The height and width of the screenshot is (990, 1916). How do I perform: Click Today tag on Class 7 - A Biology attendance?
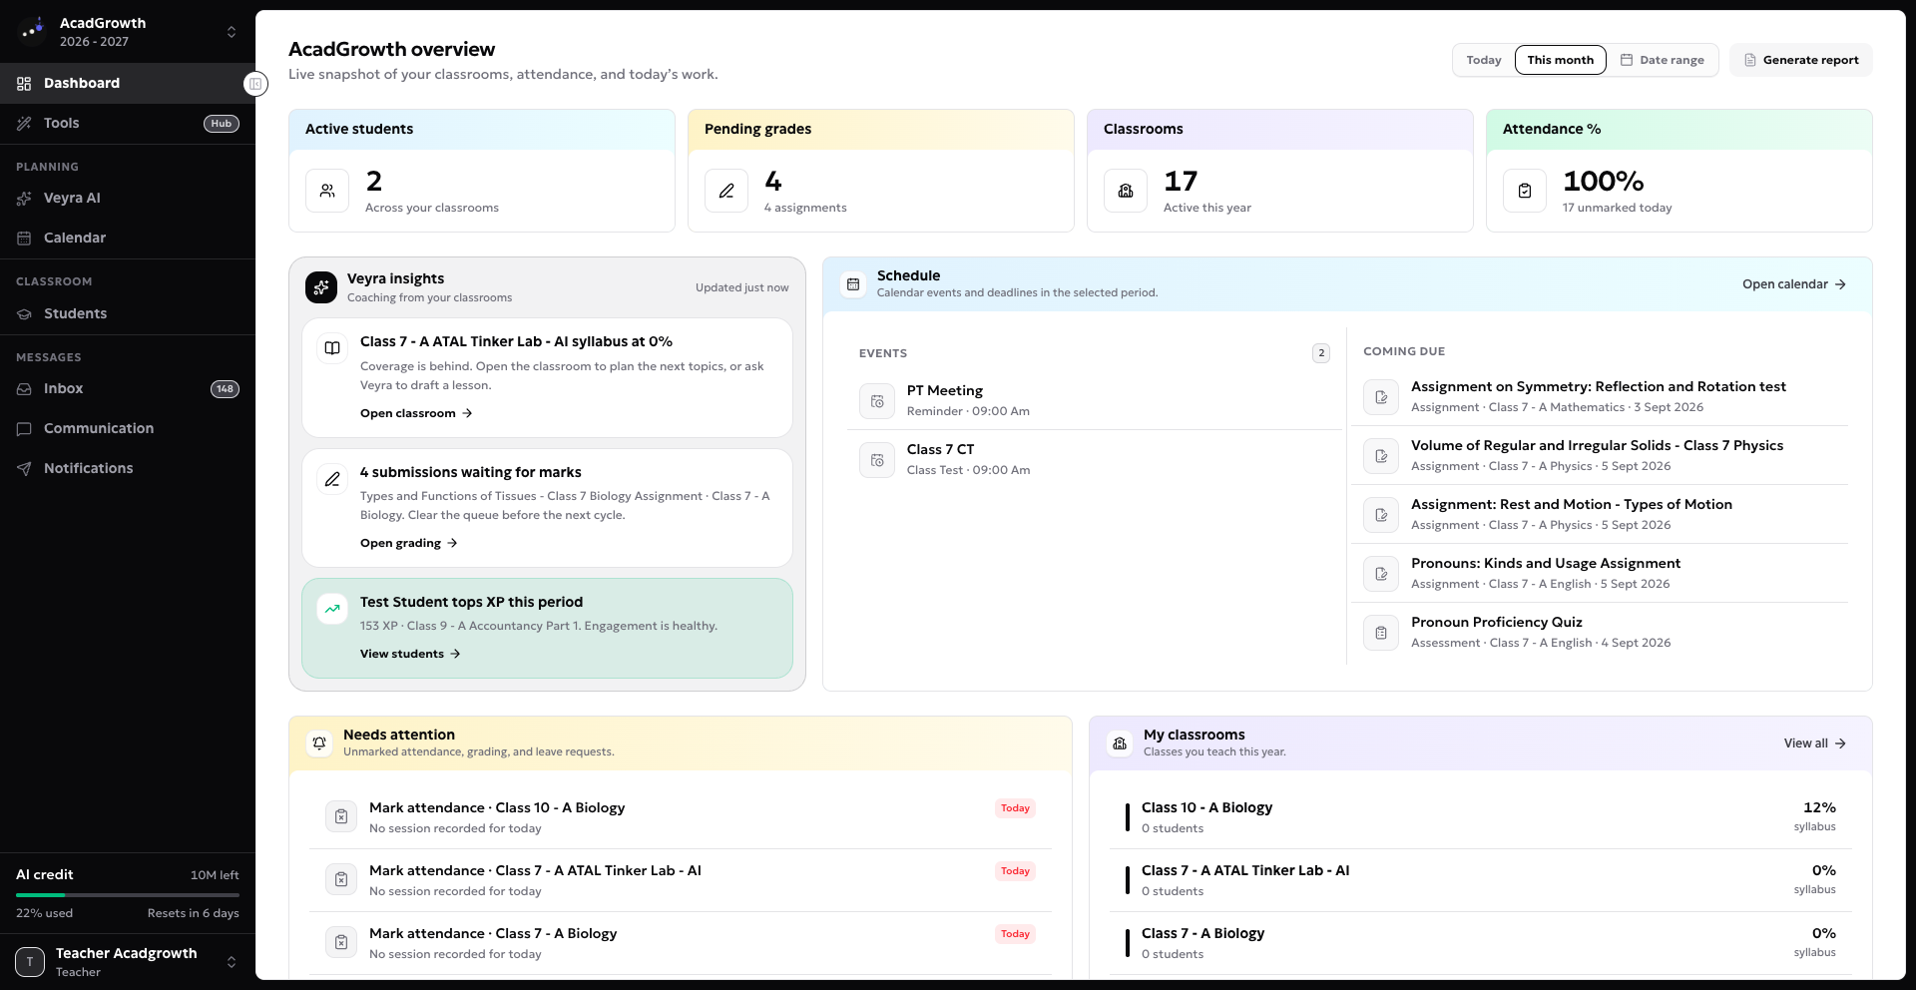click(1015, 934)
